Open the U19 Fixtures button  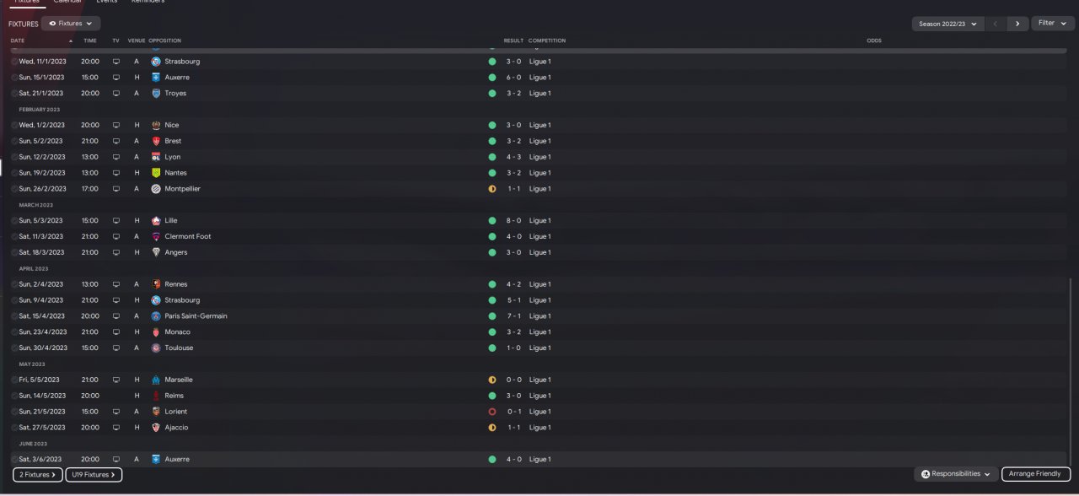(x=94, y=475)
